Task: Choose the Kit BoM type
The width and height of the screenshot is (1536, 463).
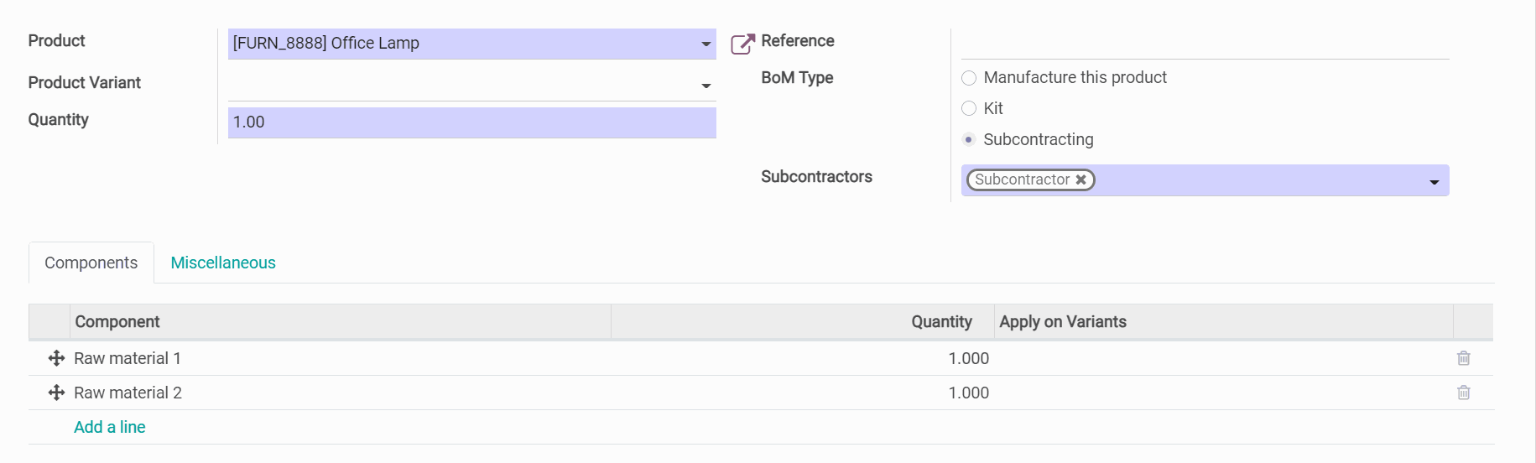Action: tap(969, 108)
